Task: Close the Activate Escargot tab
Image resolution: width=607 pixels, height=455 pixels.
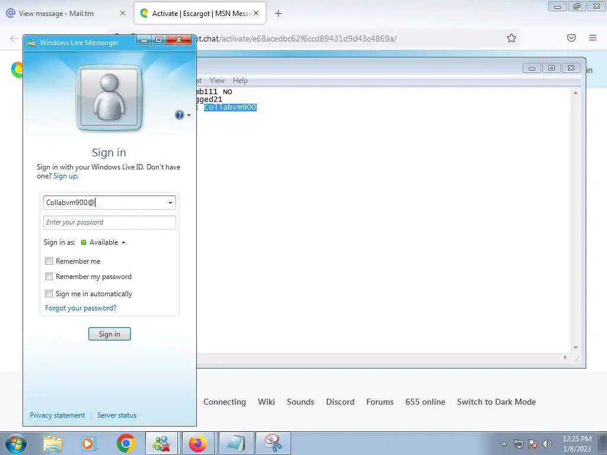Action: (x=256, y=13)
